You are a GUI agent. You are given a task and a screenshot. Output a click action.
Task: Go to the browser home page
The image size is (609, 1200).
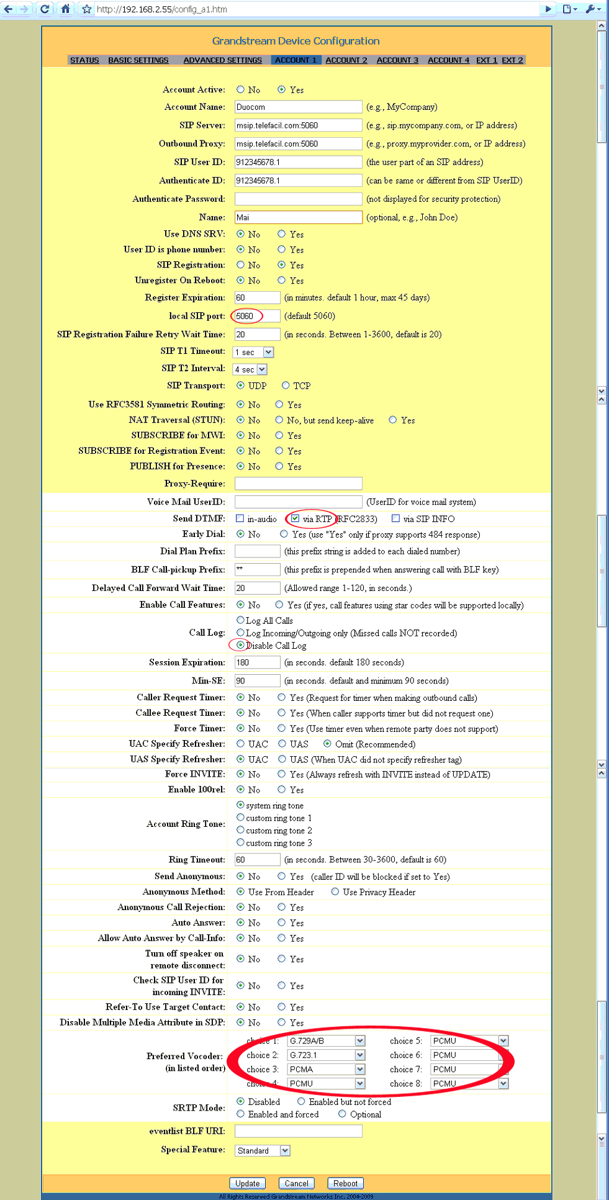pyautogui.click(x=65, y=9)
